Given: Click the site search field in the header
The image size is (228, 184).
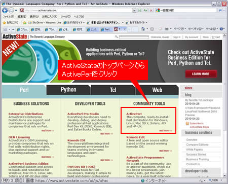Looking at the screenshot, I should pyautogui.click(x=134, y=37).
